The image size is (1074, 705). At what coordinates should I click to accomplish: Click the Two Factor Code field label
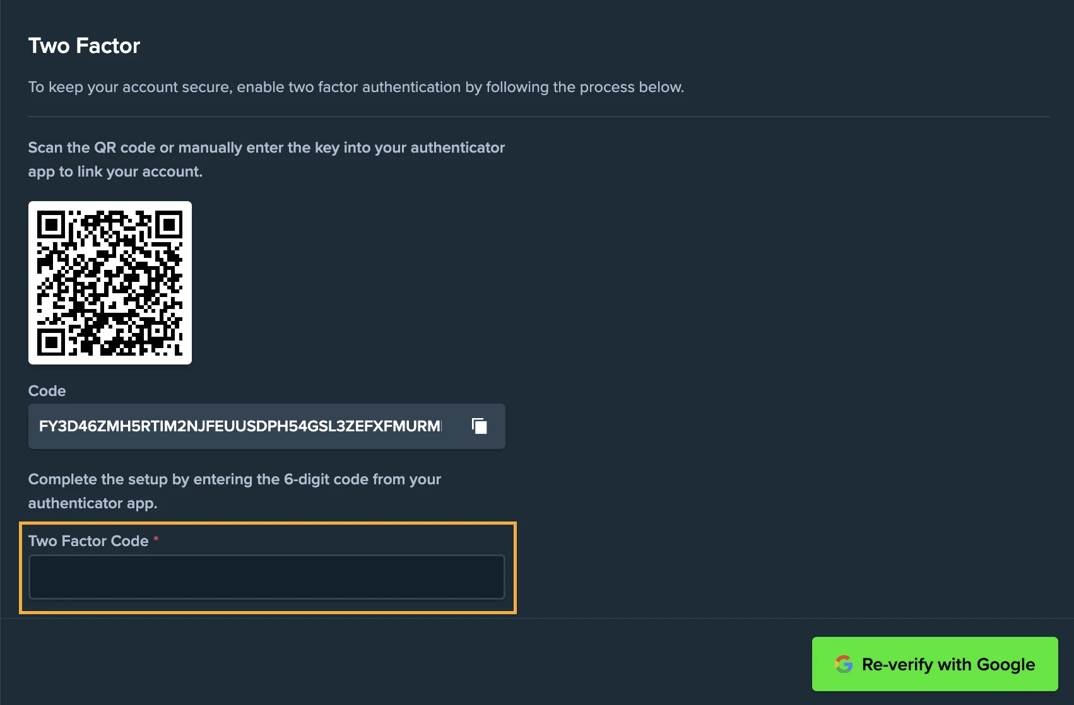88,541
